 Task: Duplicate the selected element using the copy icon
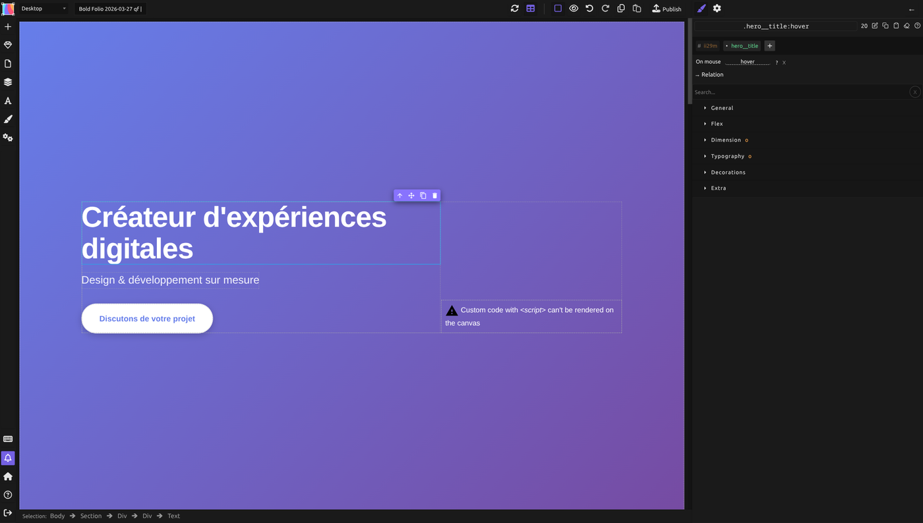pos(422,195)
